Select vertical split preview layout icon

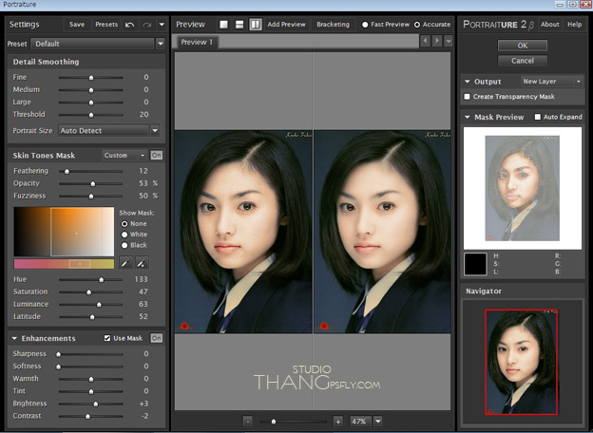pos(256,25)
